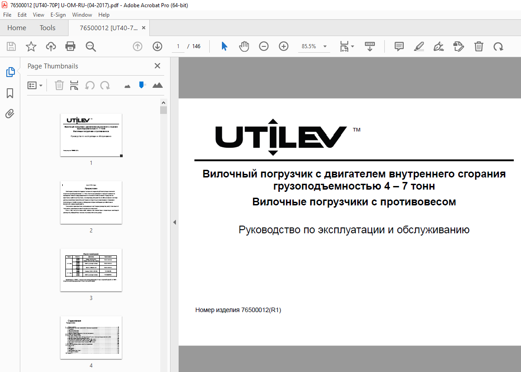Switch to the Tools tab
Viewport: 521px width, 372px height.
click(47, 28)
